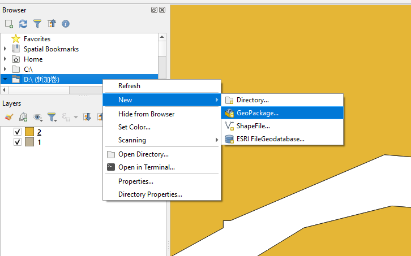This screenshot has height=256, width=411.
Task: Choose Directory Properties... entry
Action: pos(162,194)
